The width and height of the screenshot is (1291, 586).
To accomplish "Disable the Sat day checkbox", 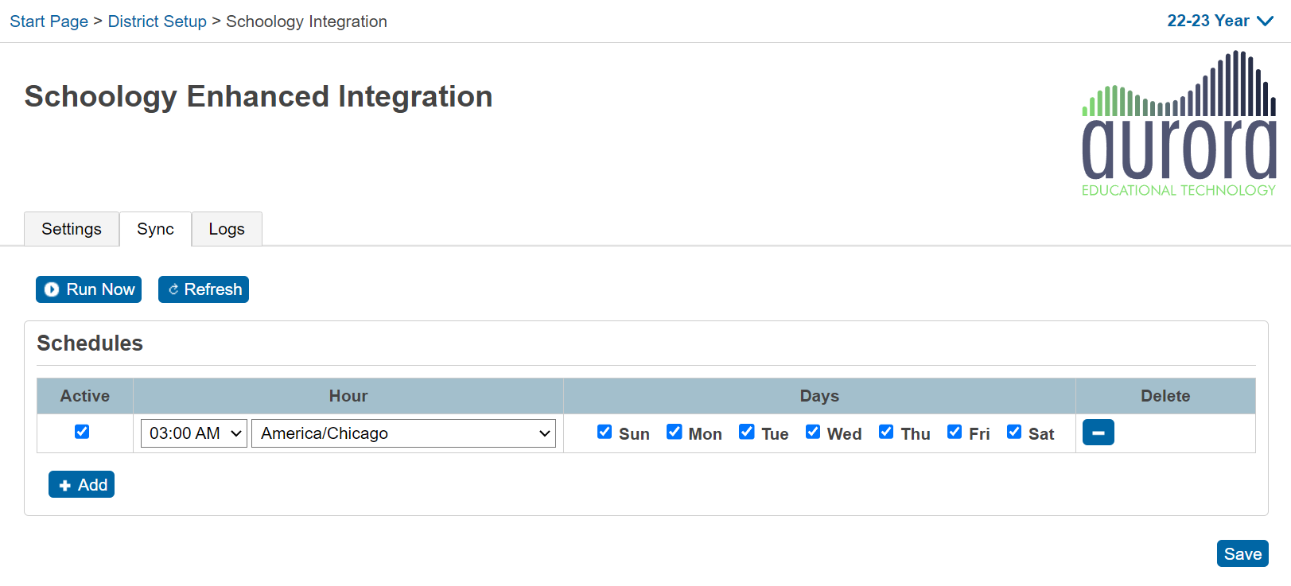I will pyautogui.click(x=1014, y=432).
